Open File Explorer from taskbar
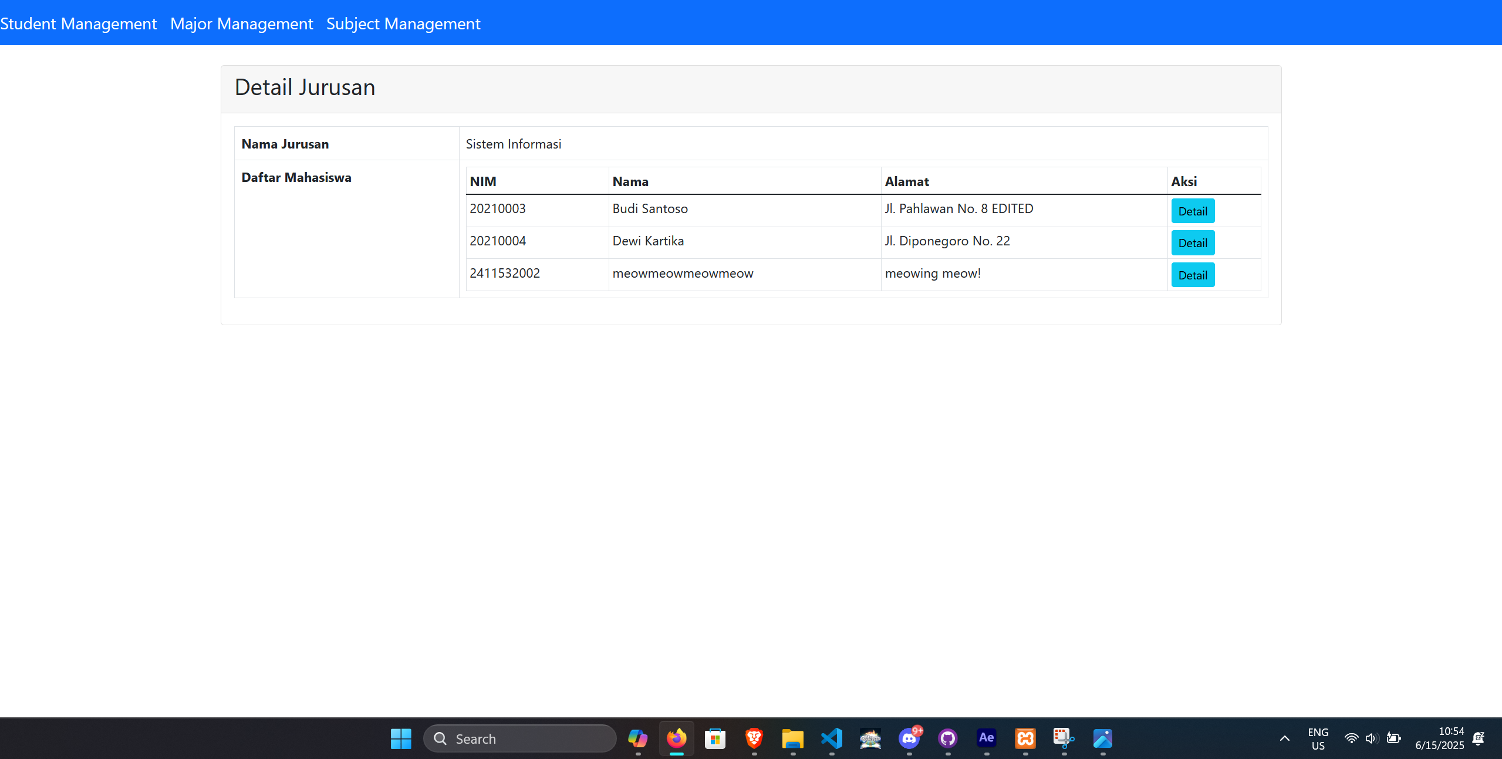This screenshot has width=1502, height=759. [x=792, y=738]
